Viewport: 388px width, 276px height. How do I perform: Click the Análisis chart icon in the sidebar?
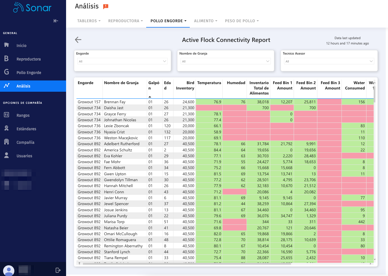pos(7,86)
